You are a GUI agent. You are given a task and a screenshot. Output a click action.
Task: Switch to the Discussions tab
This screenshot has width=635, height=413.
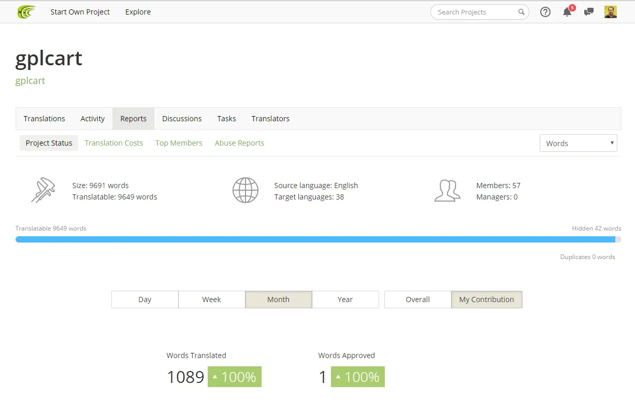(182, 119)
